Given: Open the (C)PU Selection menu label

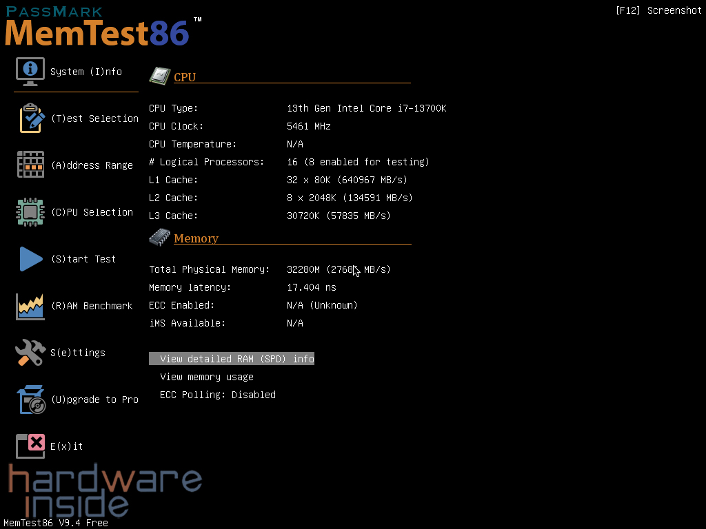Looking at the screenshot, I should (92, 212).
